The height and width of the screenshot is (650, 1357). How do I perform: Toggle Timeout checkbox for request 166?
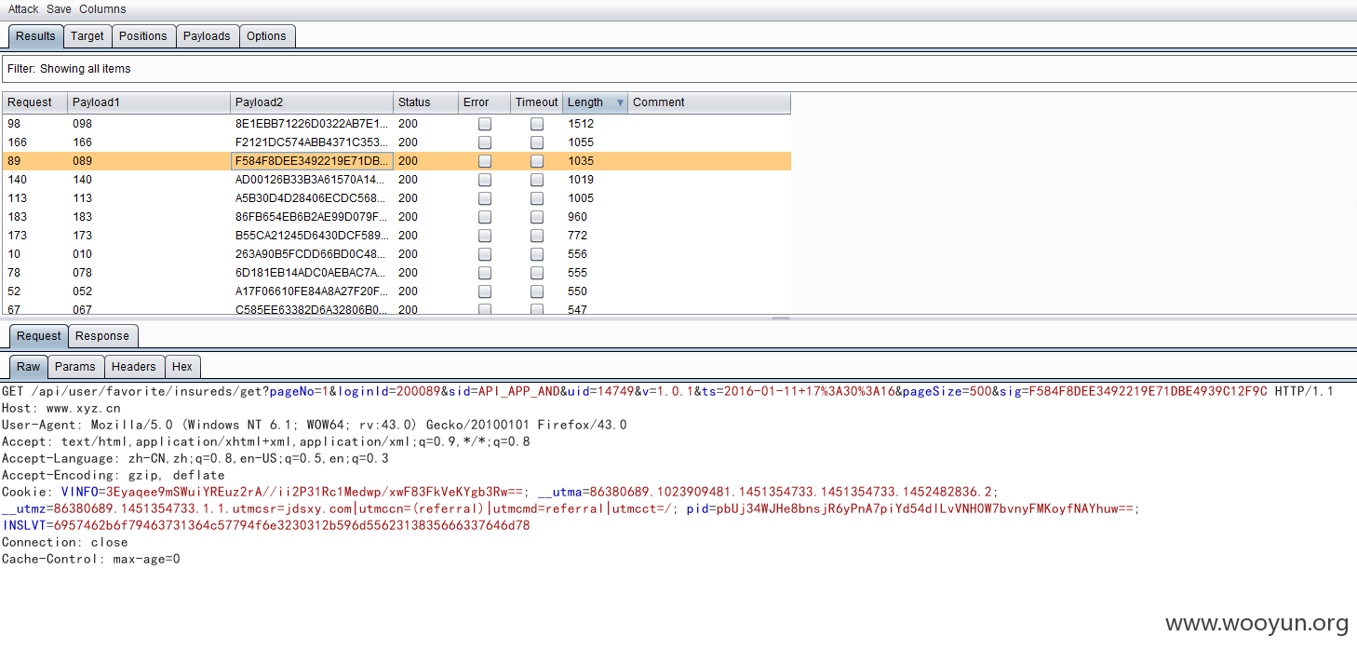(537, 142)
